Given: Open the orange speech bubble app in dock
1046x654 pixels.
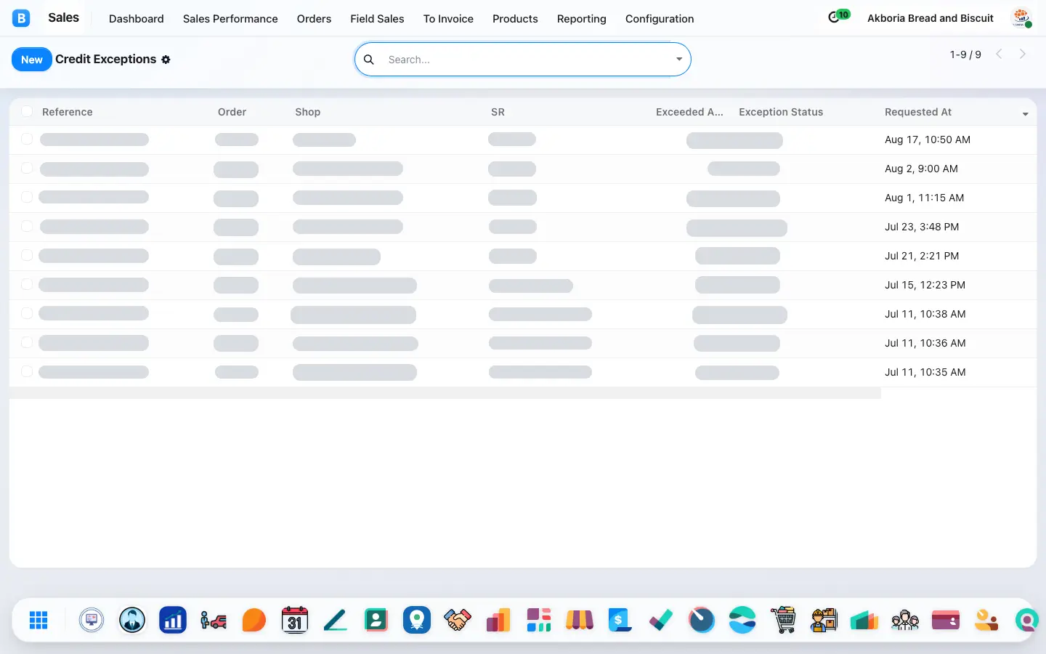Looking at the screenshot, I should point(254,620).
